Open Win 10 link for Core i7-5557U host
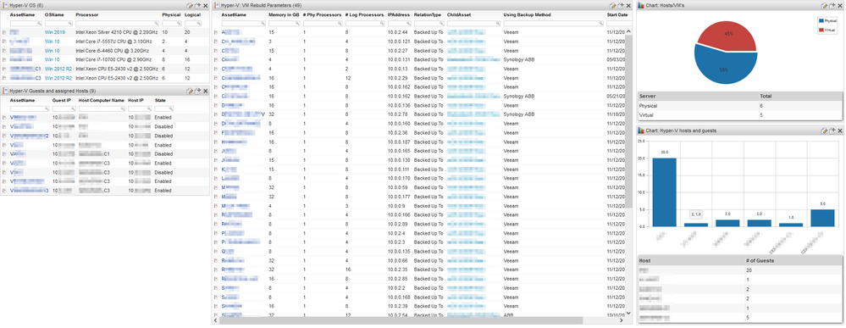846x328 pixels. 53,42
